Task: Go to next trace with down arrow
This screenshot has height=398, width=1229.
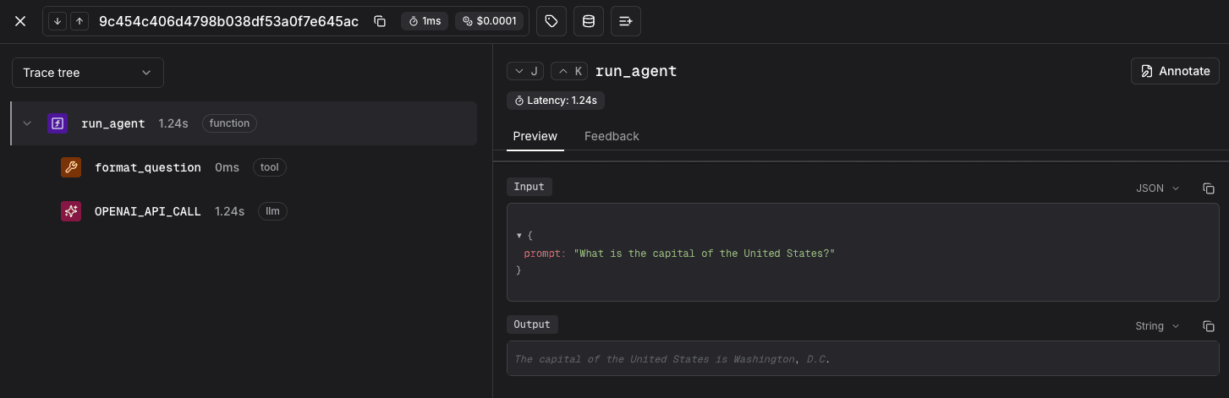Action: coord(58,21)
